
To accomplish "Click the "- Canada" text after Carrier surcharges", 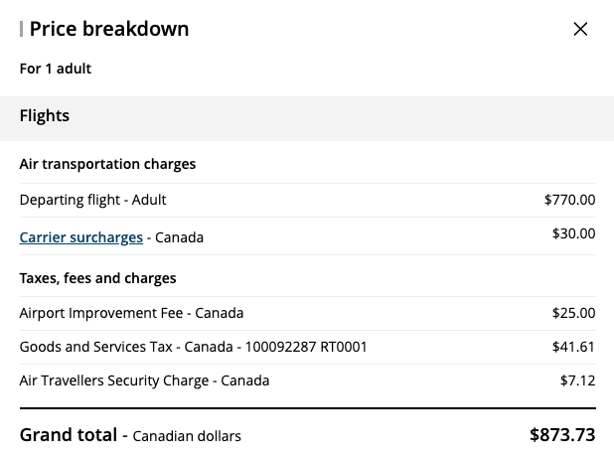I will [x=175, y=237].
